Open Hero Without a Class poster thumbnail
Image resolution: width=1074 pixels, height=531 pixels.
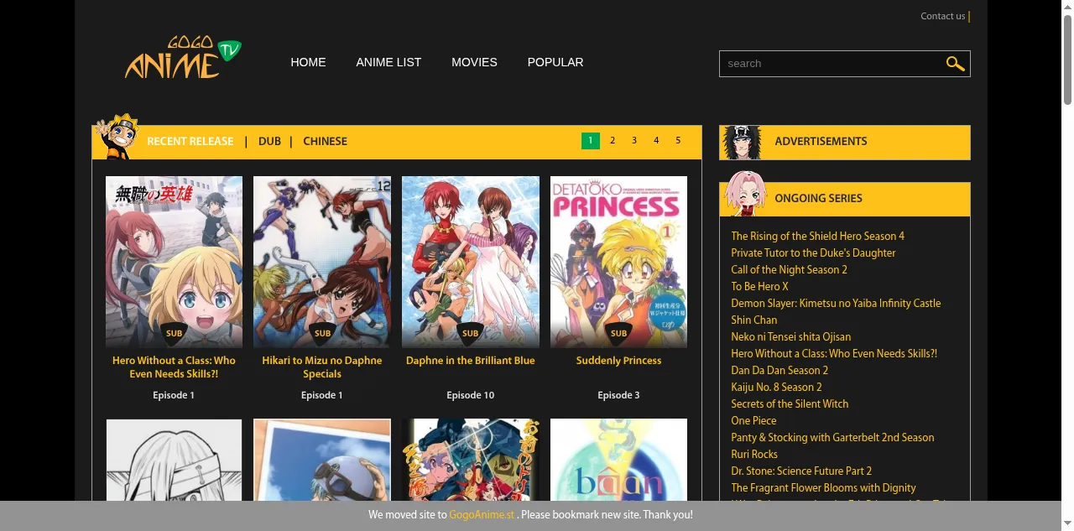point(174,262)
